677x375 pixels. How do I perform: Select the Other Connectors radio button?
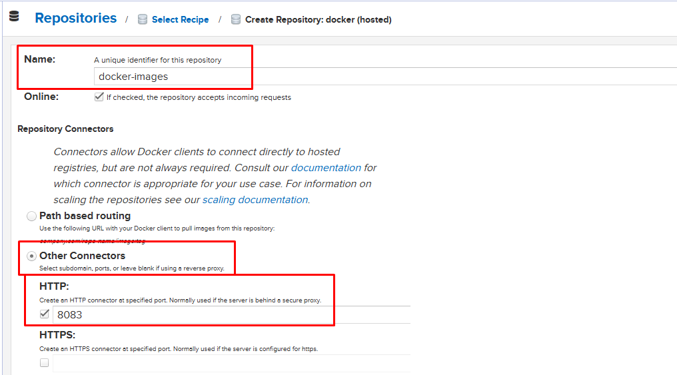31,256
